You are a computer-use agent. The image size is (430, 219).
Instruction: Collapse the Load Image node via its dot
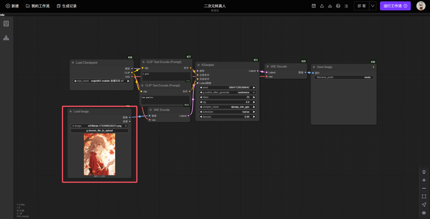(71, 112)
